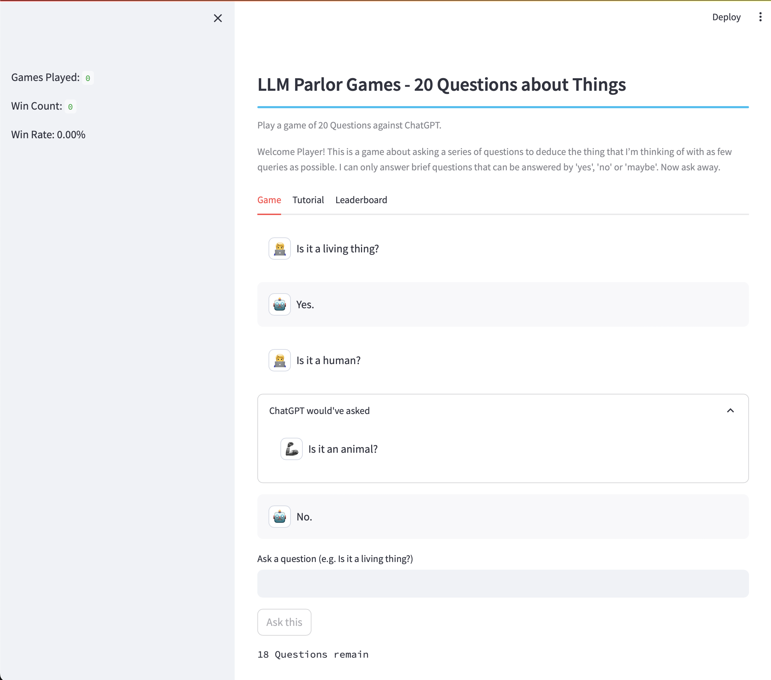Select the Game tab

coord(269,200)
